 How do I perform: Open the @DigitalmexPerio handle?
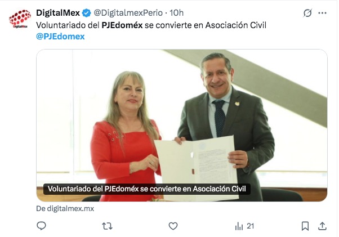(128, 13)
